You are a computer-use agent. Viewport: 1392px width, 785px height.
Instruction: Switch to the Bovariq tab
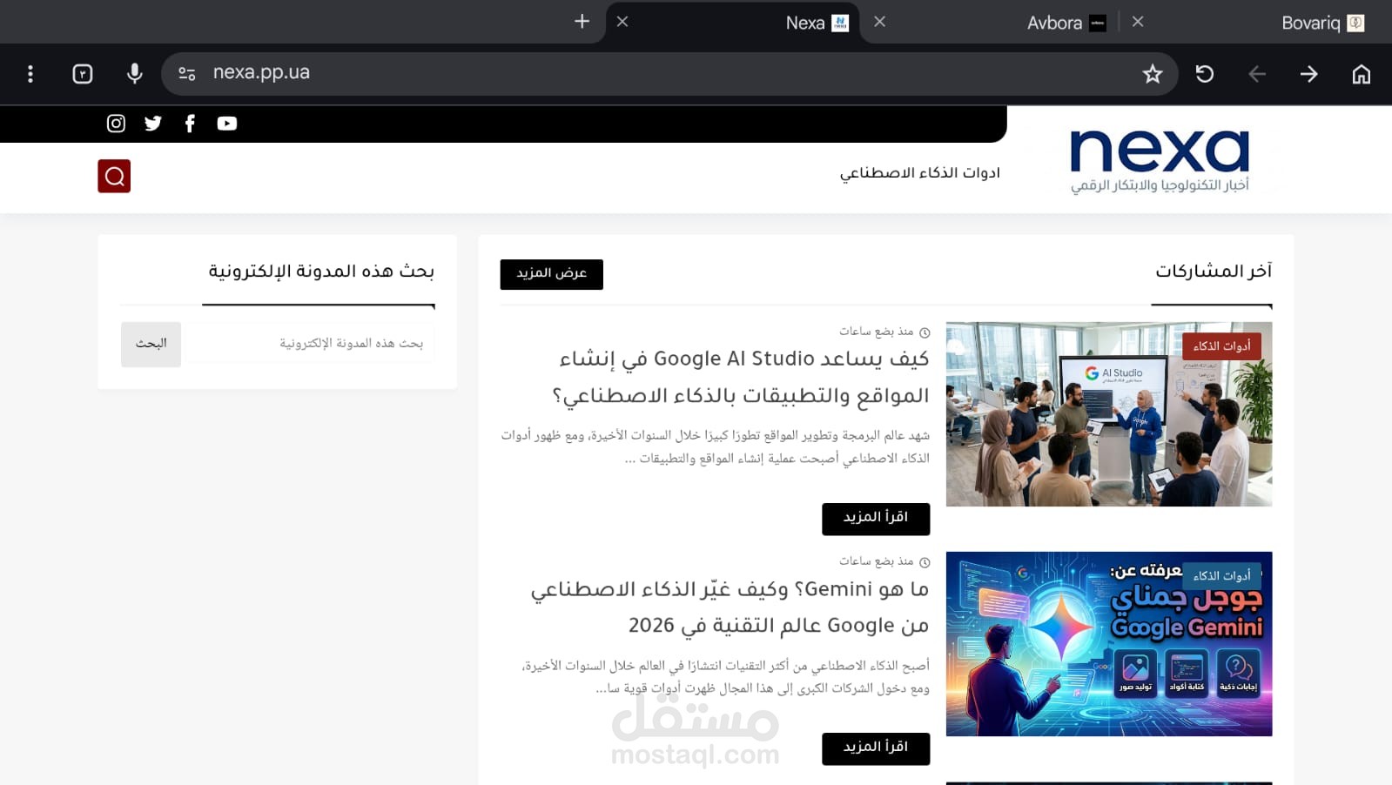1256,23
